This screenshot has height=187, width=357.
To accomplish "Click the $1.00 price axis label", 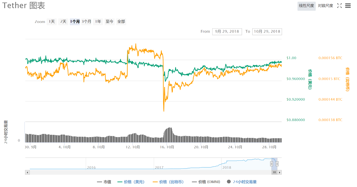I will (x=292, y=58).
